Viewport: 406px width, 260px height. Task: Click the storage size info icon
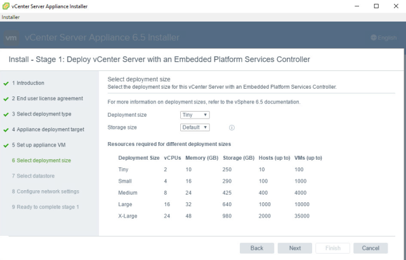tap(232, 127)
